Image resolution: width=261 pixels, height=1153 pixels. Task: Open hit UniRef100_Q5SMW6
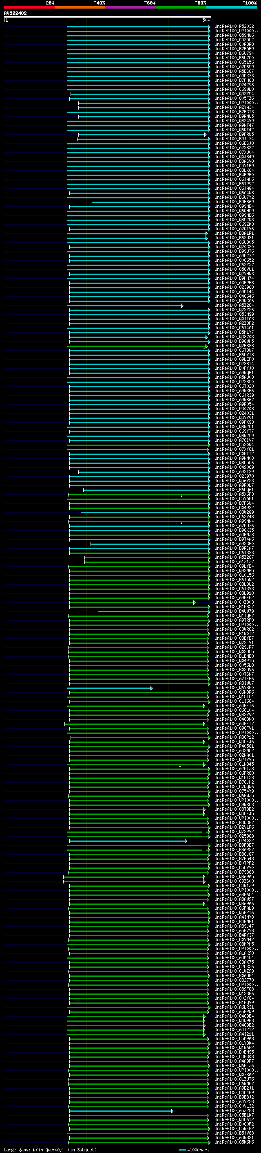click(234, 35)
